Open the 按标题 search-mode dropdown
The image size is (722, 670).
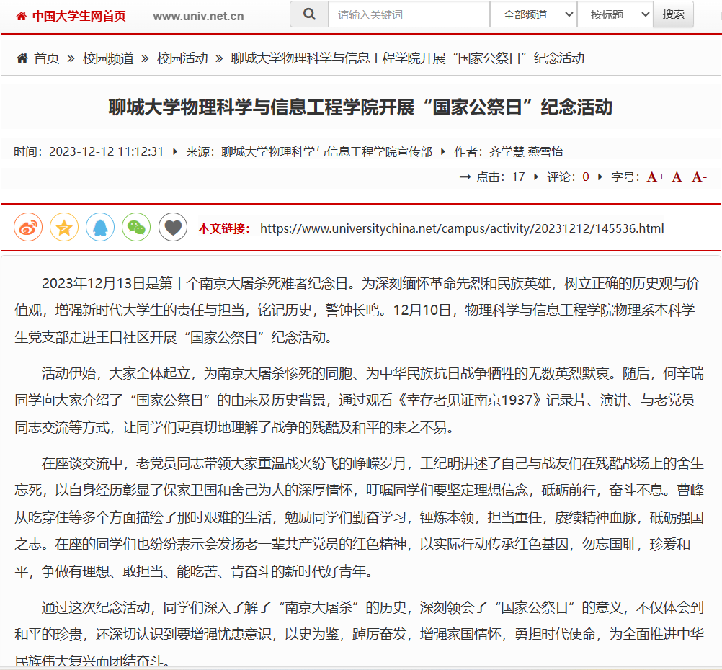615,14
